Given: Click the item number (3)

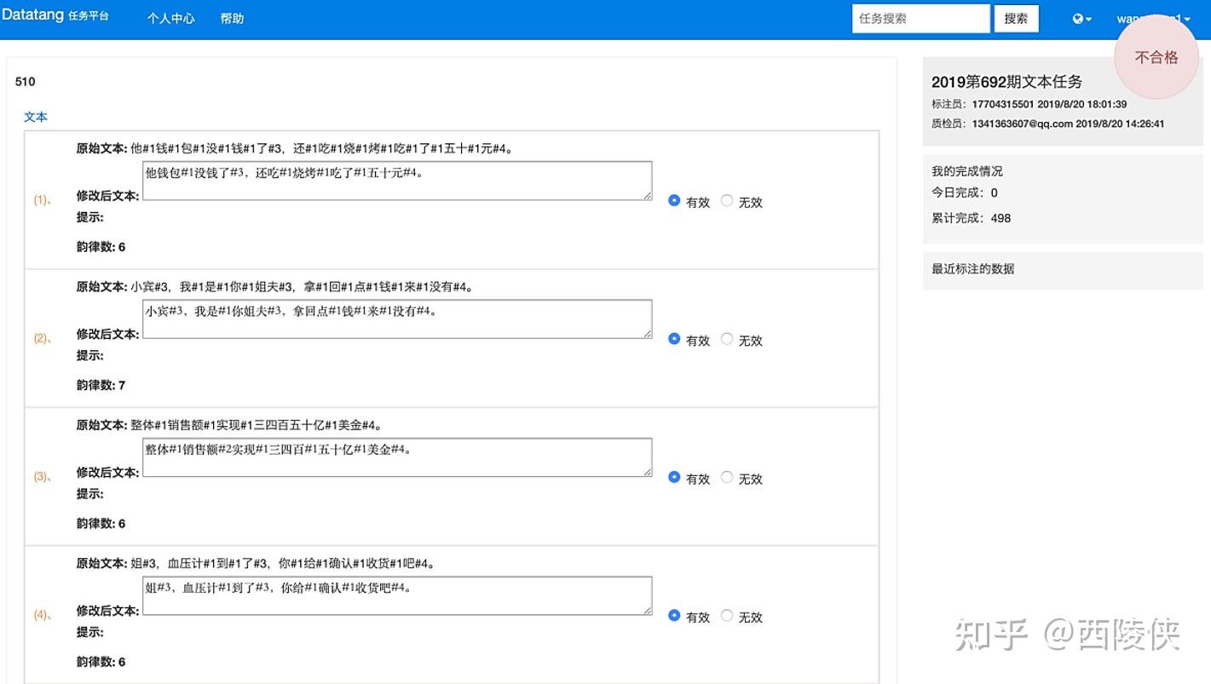Looking at the screenshot, I should point(43,477).
